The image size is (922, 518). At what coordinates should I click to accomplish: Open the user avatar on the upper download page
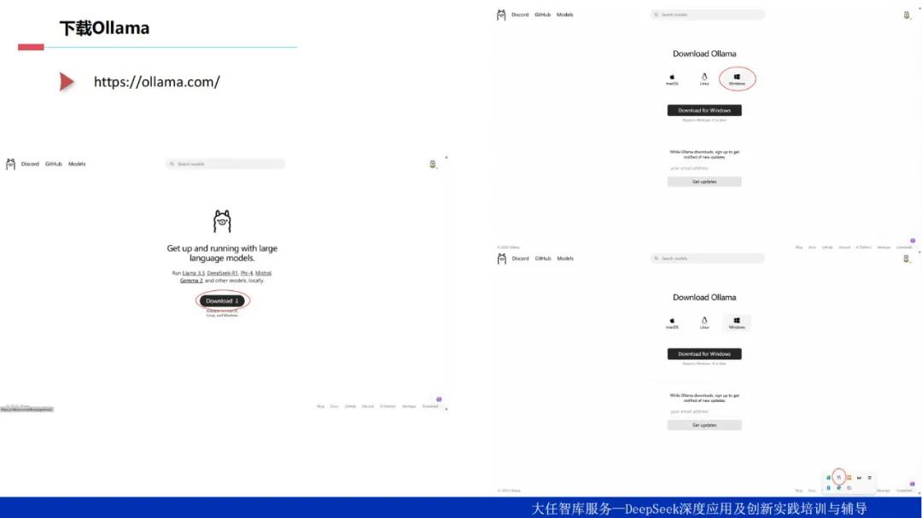[907, 15]
